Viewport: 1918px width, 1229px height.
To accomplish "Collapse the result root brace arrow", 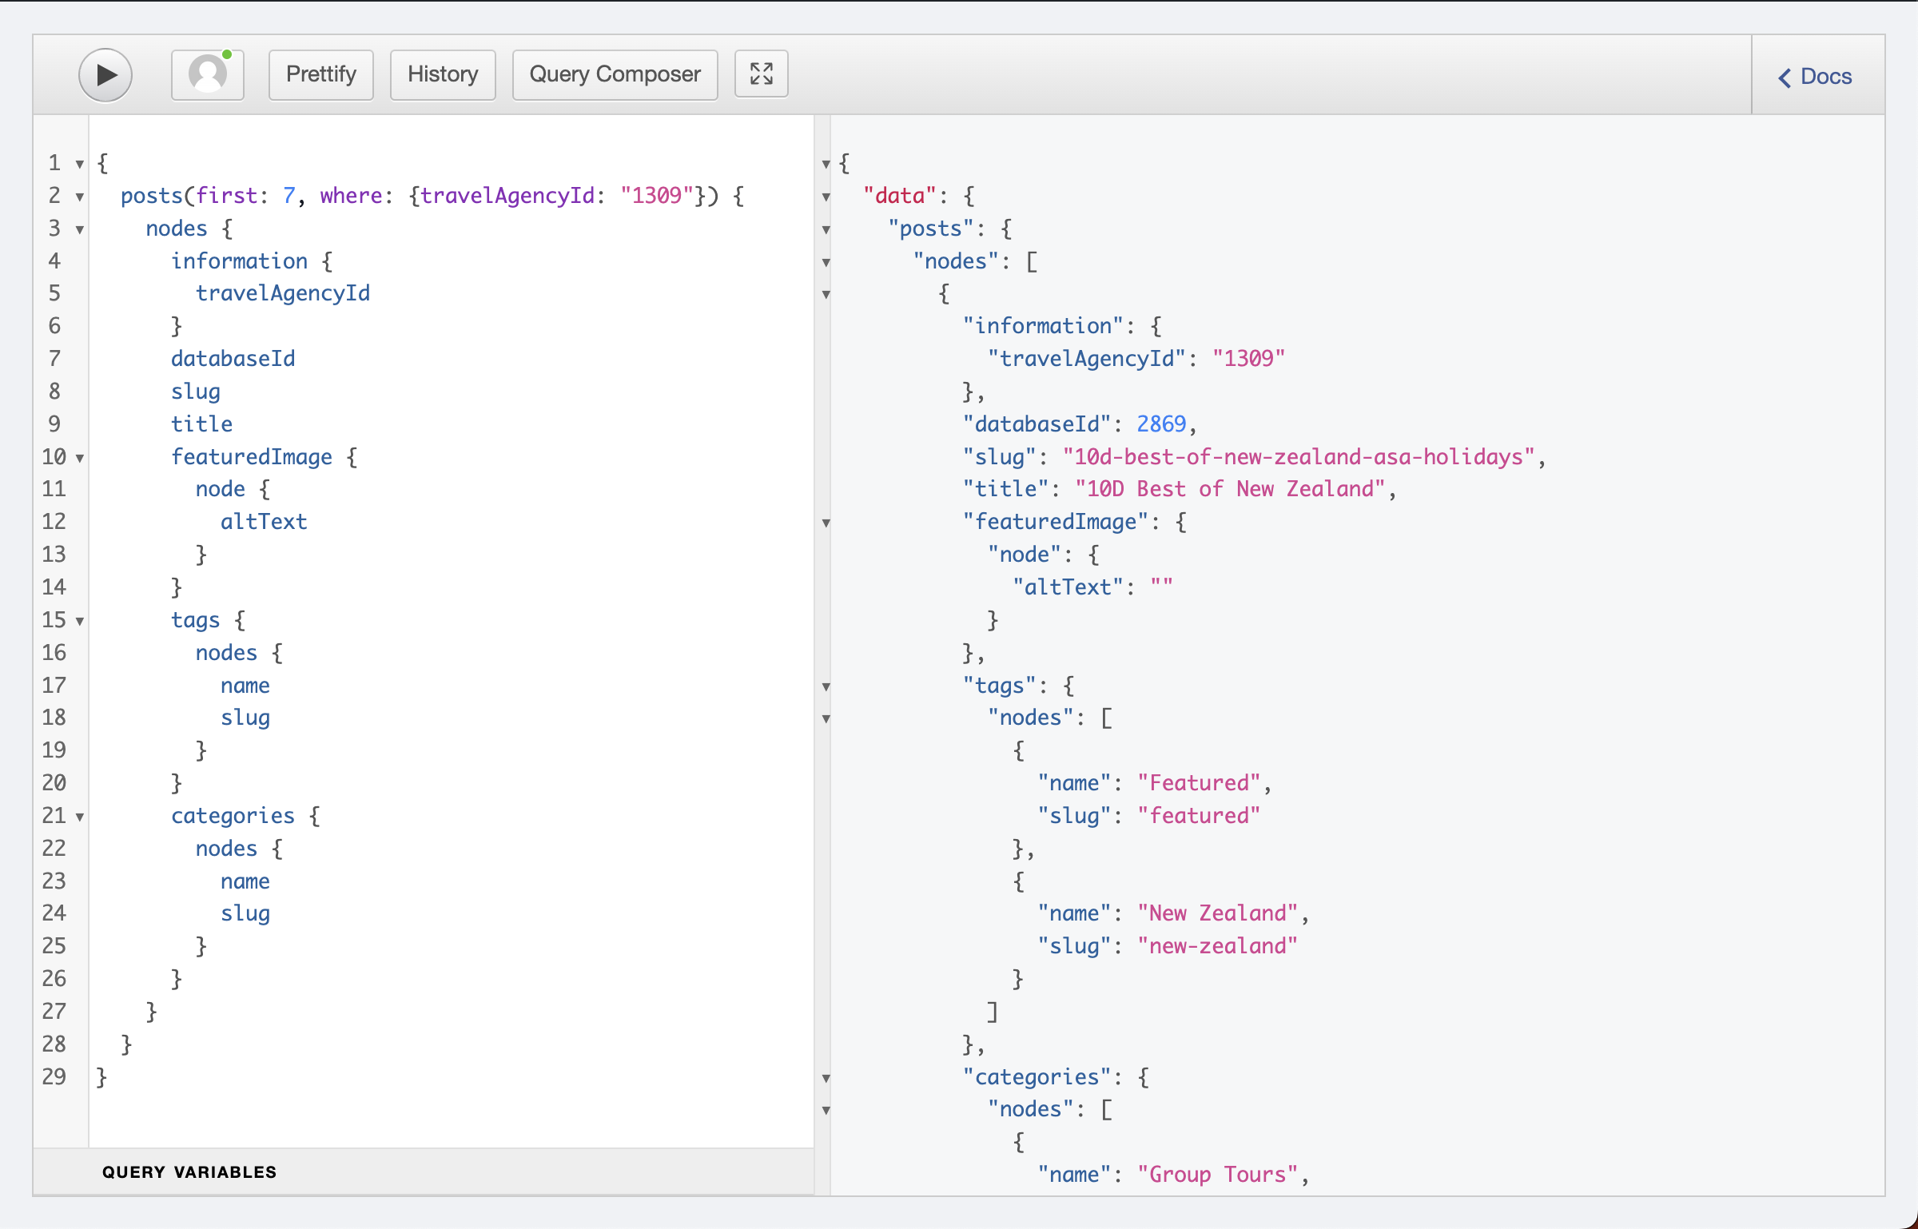I will coord(826,165).
